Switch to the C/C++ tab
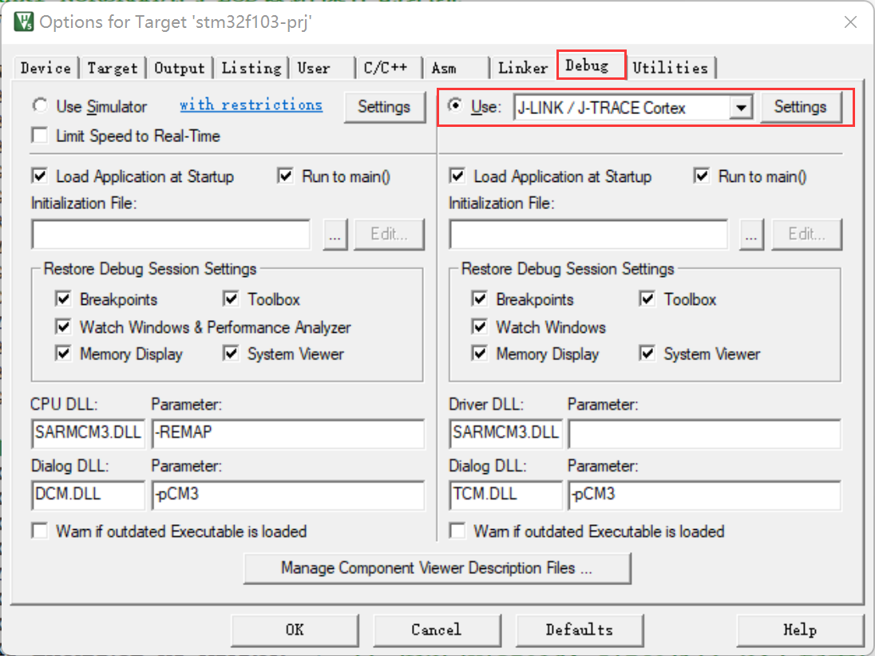The image size is (875, 656). pos(386,68)
